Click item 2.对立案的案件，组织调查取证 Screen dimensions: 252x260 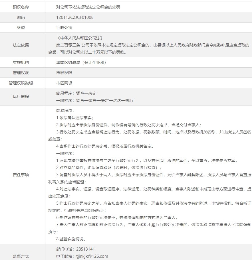tap(109, 168)
